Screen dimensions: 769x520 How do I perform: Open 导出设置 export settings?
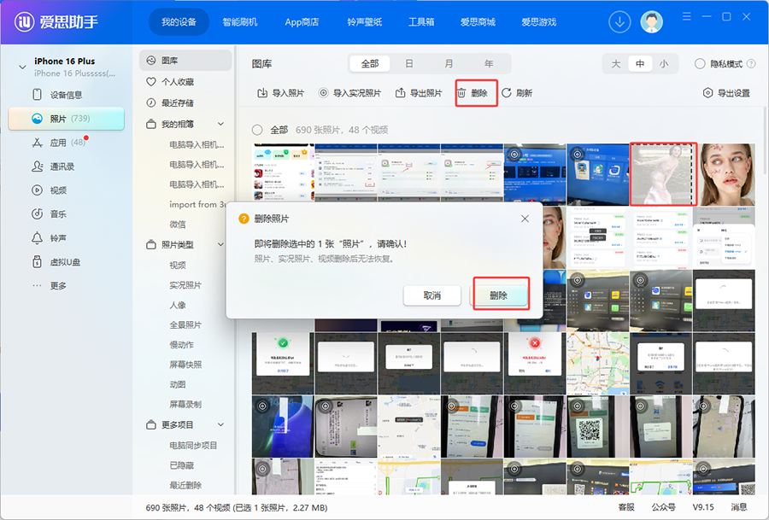pyautogui.click(x=726, y=93)
